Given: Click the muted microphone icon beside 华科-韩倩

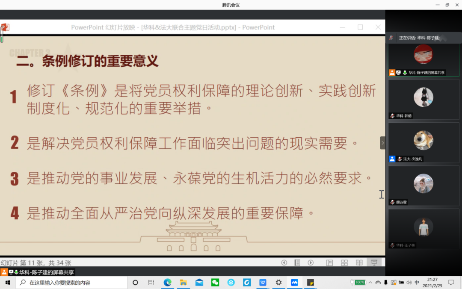Looking at the screenshot, I should click(392, 116).
